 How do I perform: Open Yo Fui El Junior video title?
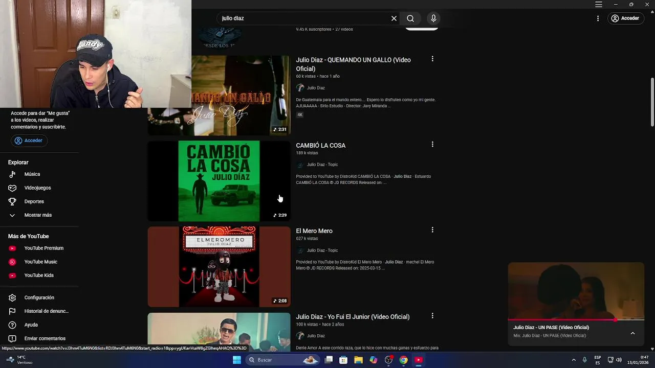(x=353, y=317)
